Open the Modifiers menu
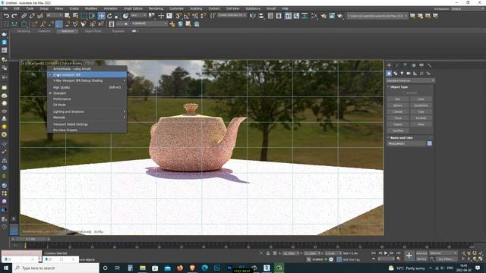The width and height of the screenshot is (486, 273). coord(91,8)
